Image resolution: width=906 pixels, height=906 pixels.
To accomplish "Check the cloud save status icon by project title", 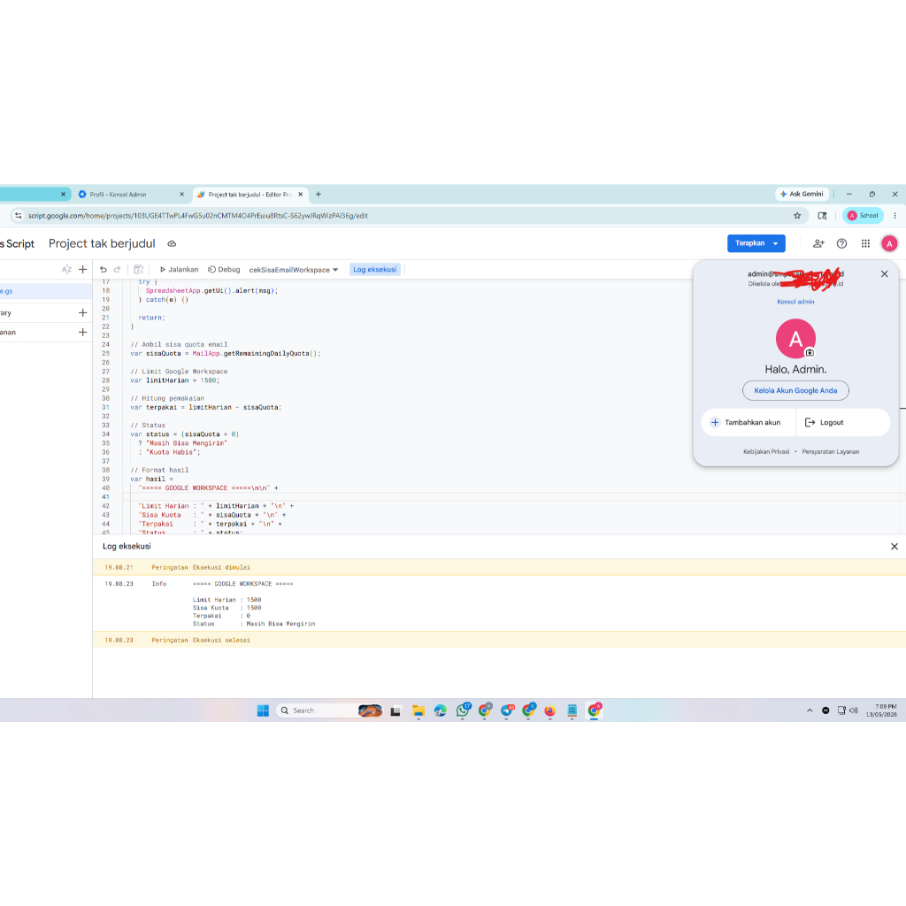I will coord(172,244).
